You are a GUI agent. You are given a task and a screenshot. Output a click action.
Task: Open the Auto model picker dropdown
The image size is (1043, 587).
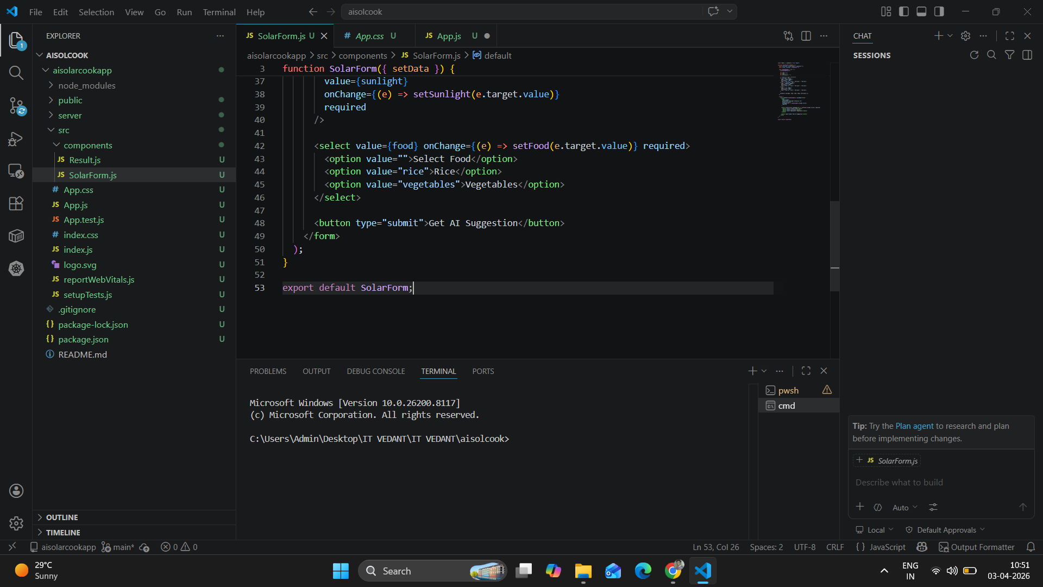904,507
